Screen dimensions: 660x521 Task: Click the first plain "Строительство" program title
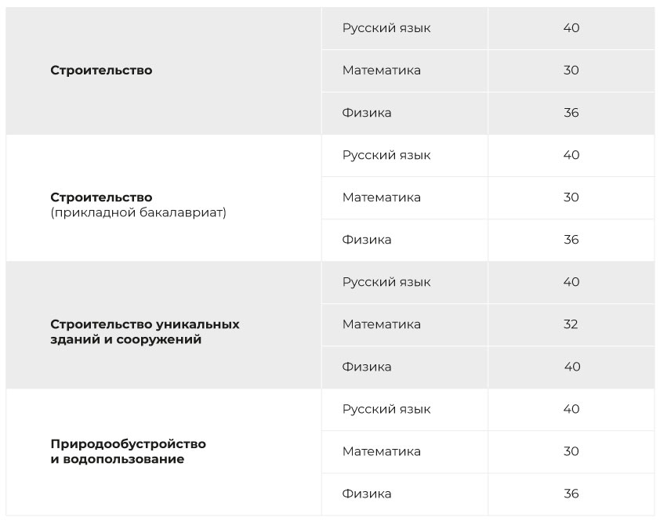(x=101, y=71)
